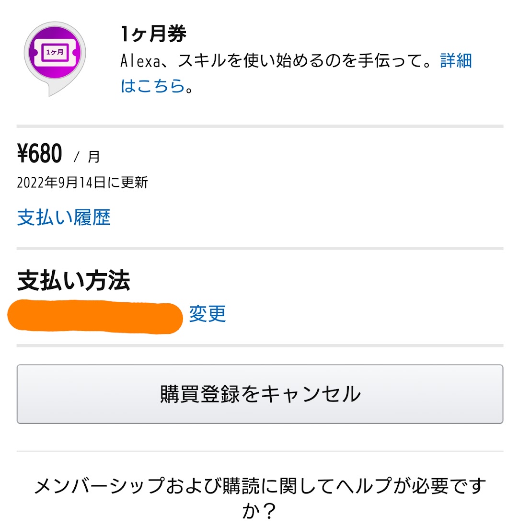This screenshot has height=527, width=519.
Task: Follow the はこちら link text
Action: pos(153,86)
